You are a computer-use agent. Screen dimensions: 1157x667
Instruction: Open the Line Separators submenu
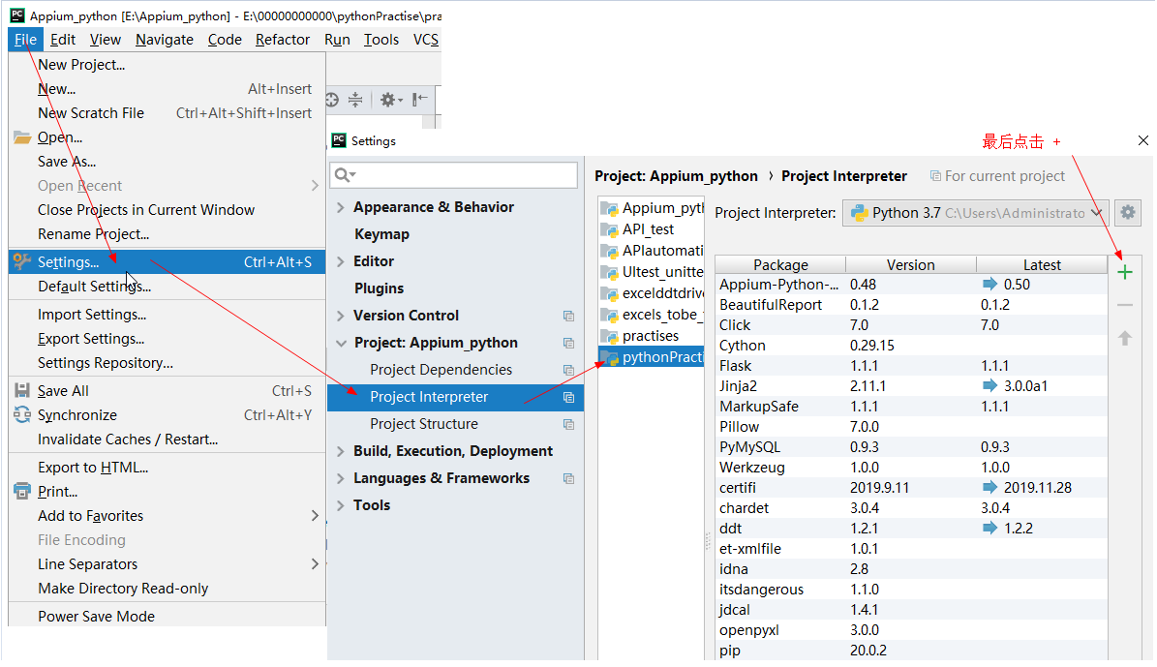167,563
